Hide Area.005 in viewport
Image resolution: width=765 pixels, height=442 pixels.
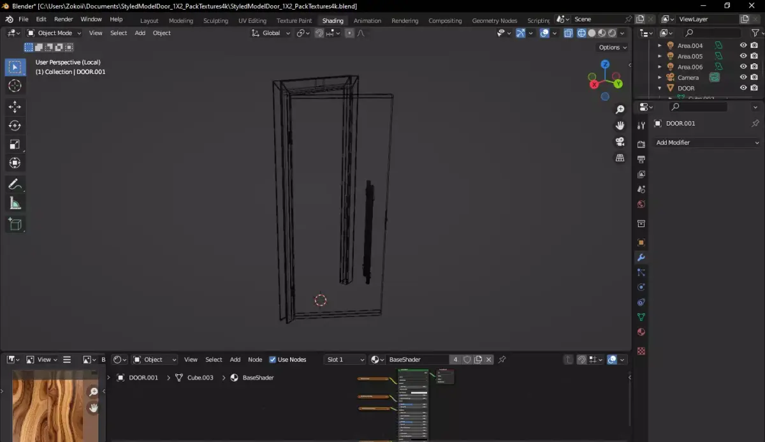coord(743,56)
